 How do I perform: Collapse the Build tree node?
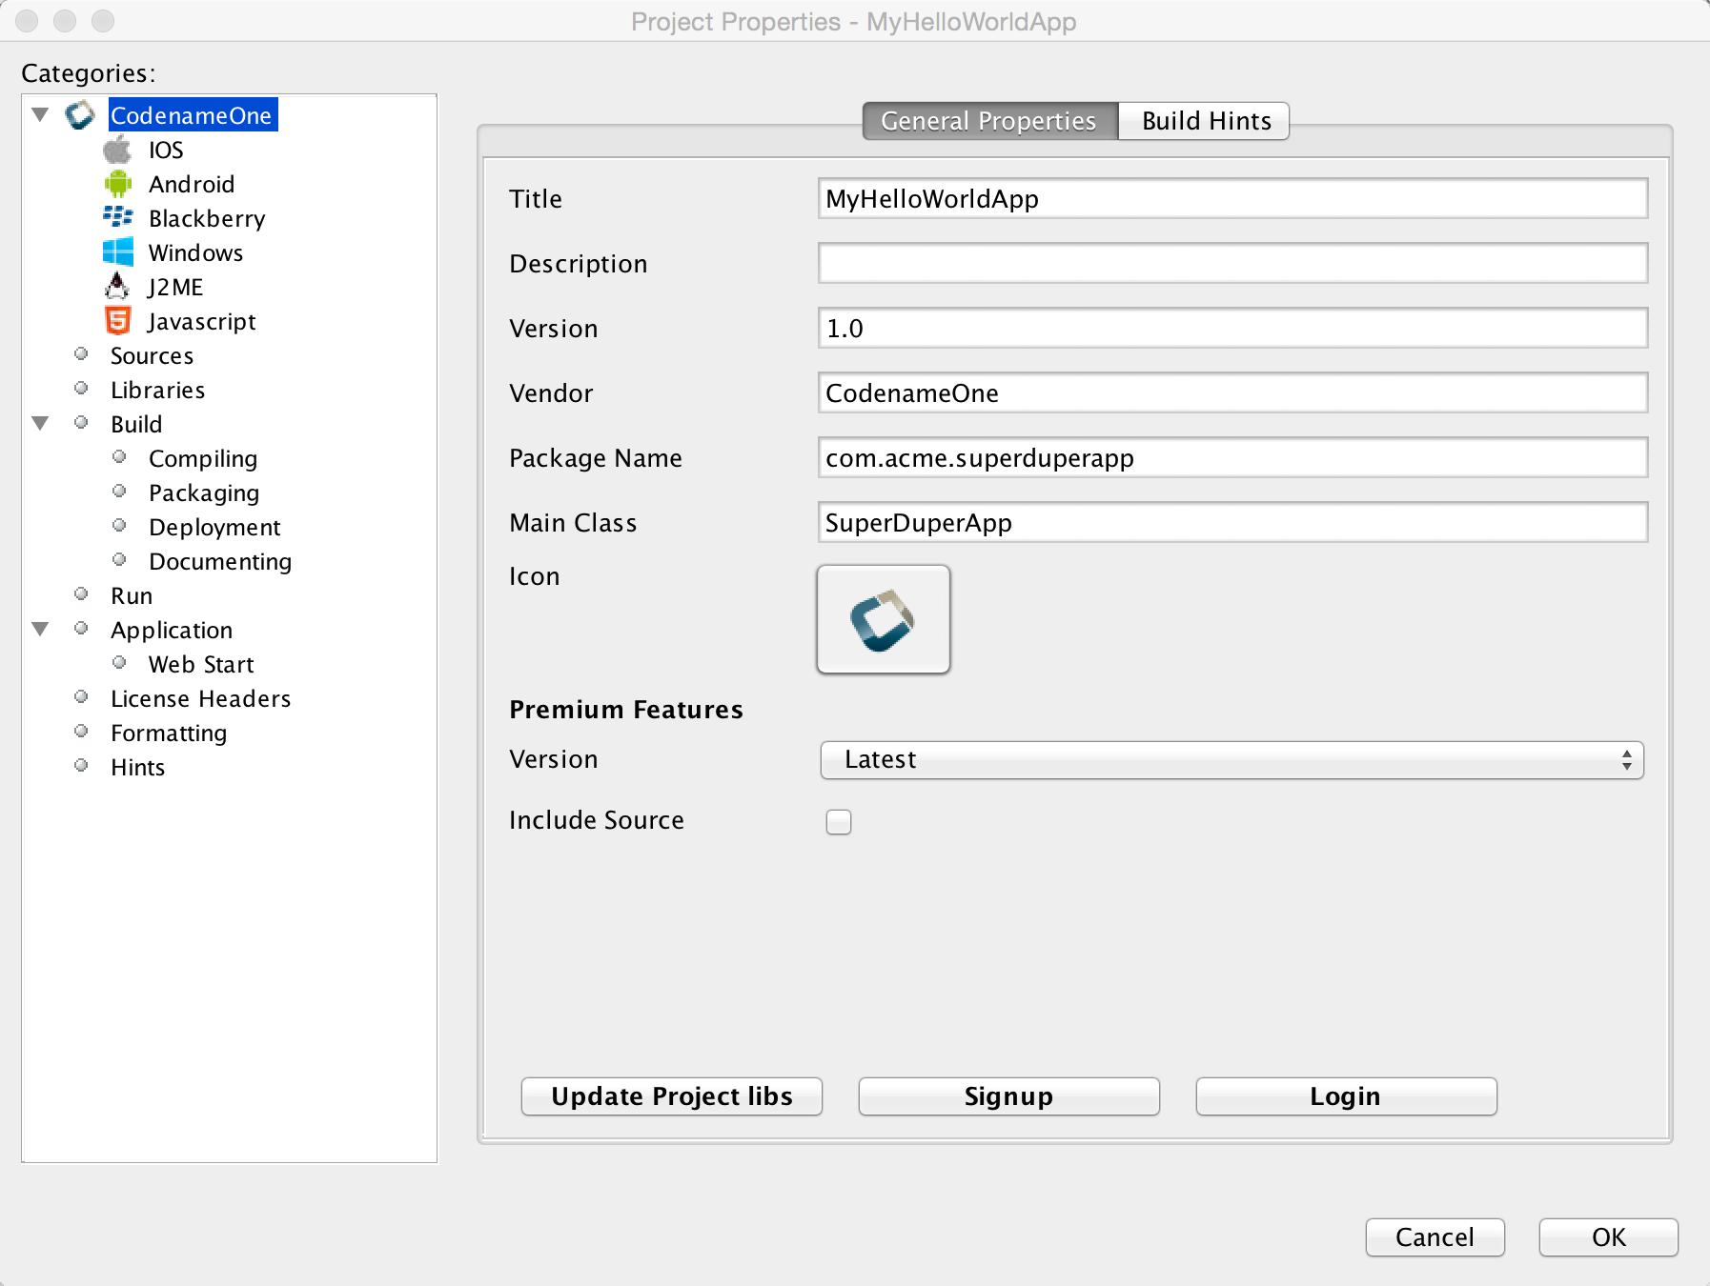(x=40, y=424)
